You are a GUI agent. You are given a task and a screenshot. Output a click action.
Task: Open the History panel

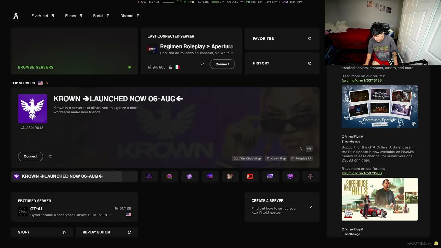tap(282, 63)
